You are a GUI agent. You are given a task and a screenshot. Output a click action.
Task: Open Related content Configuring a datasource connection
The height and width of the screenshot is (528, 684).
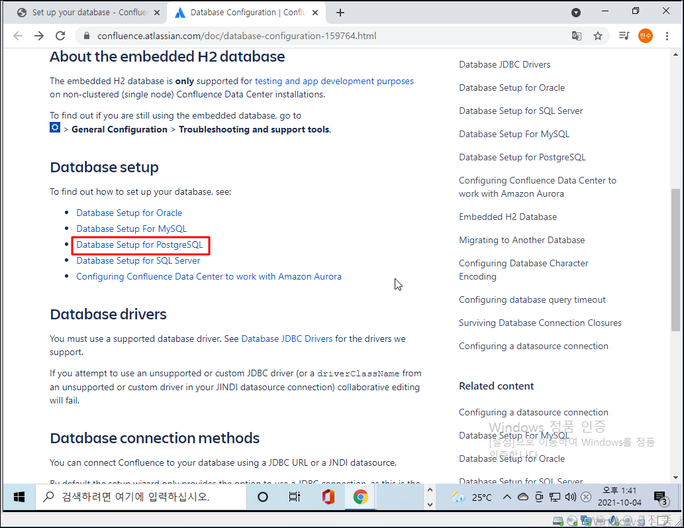534,412
